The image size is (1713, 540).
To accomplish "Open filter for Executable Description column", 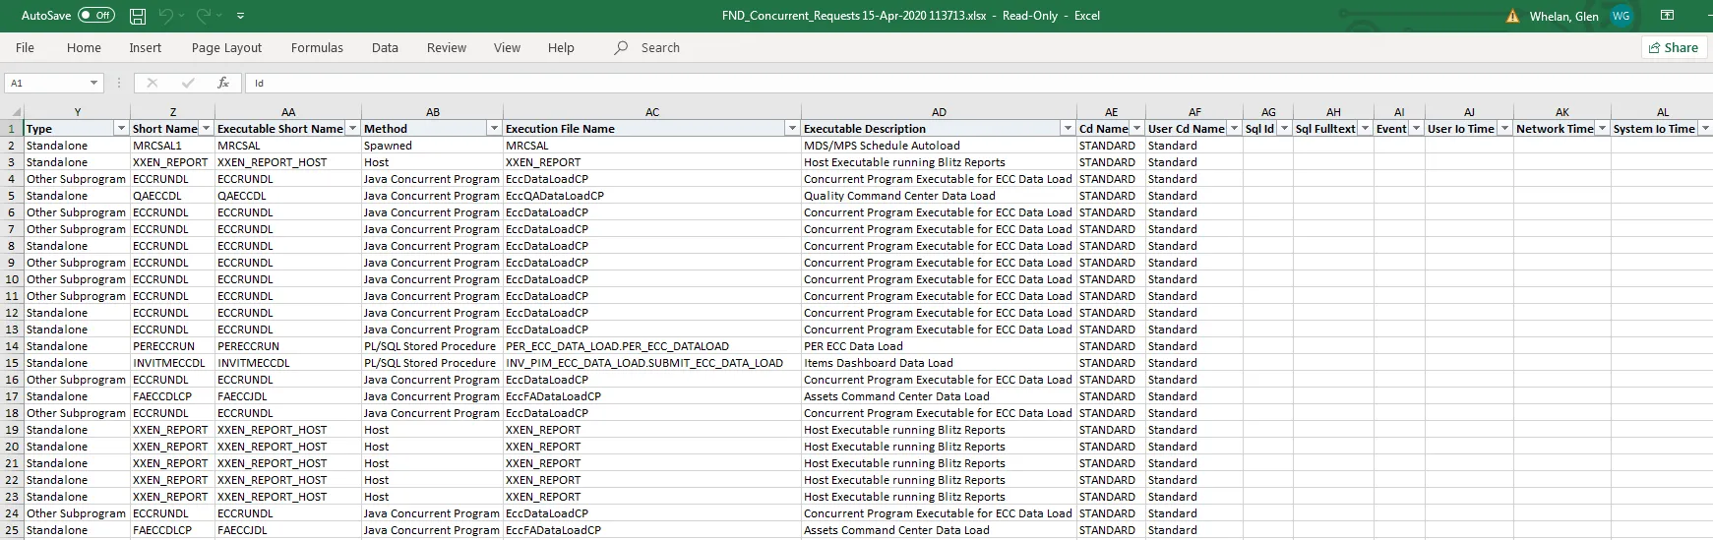I will click(1068, 129).
